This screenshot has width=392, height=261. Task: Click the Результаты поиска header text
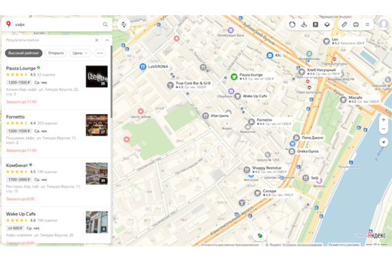pos(23,40)
